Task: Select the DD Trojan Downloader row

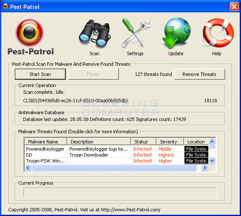Action: coord(116,155)
